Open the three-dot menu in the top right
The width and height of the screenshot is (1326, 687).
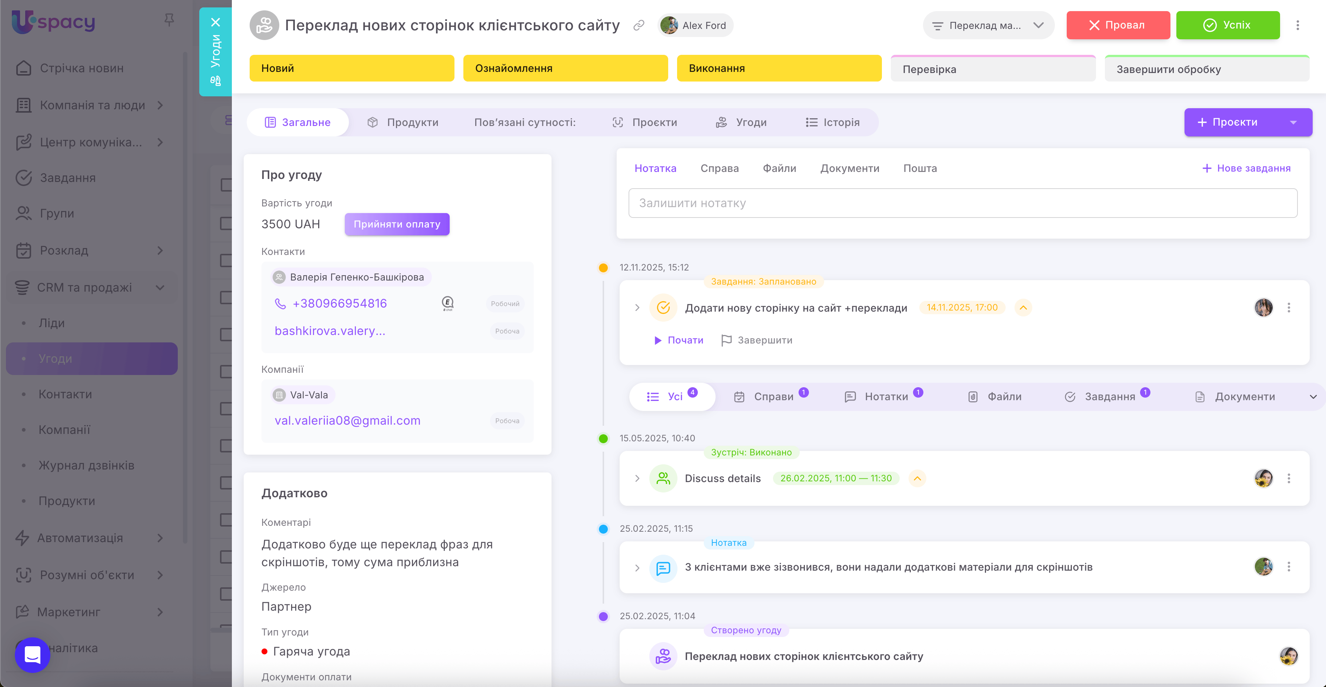coord(1298,25)
